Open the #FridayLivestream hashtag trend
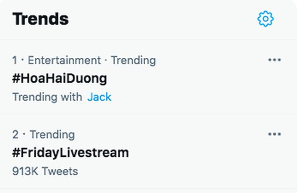This screenshot has width=299, height=193. point(70,153)
